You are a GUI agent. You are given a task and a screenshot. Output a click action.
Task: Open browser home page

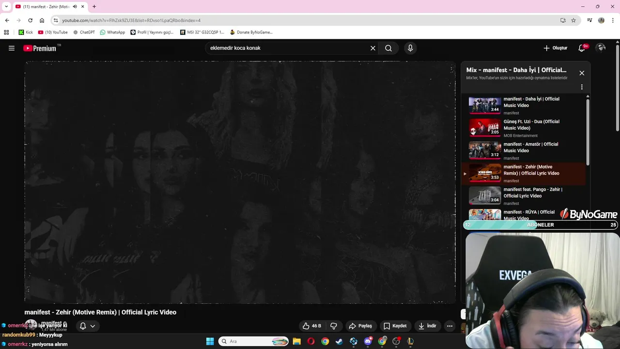tap(42, 20)
